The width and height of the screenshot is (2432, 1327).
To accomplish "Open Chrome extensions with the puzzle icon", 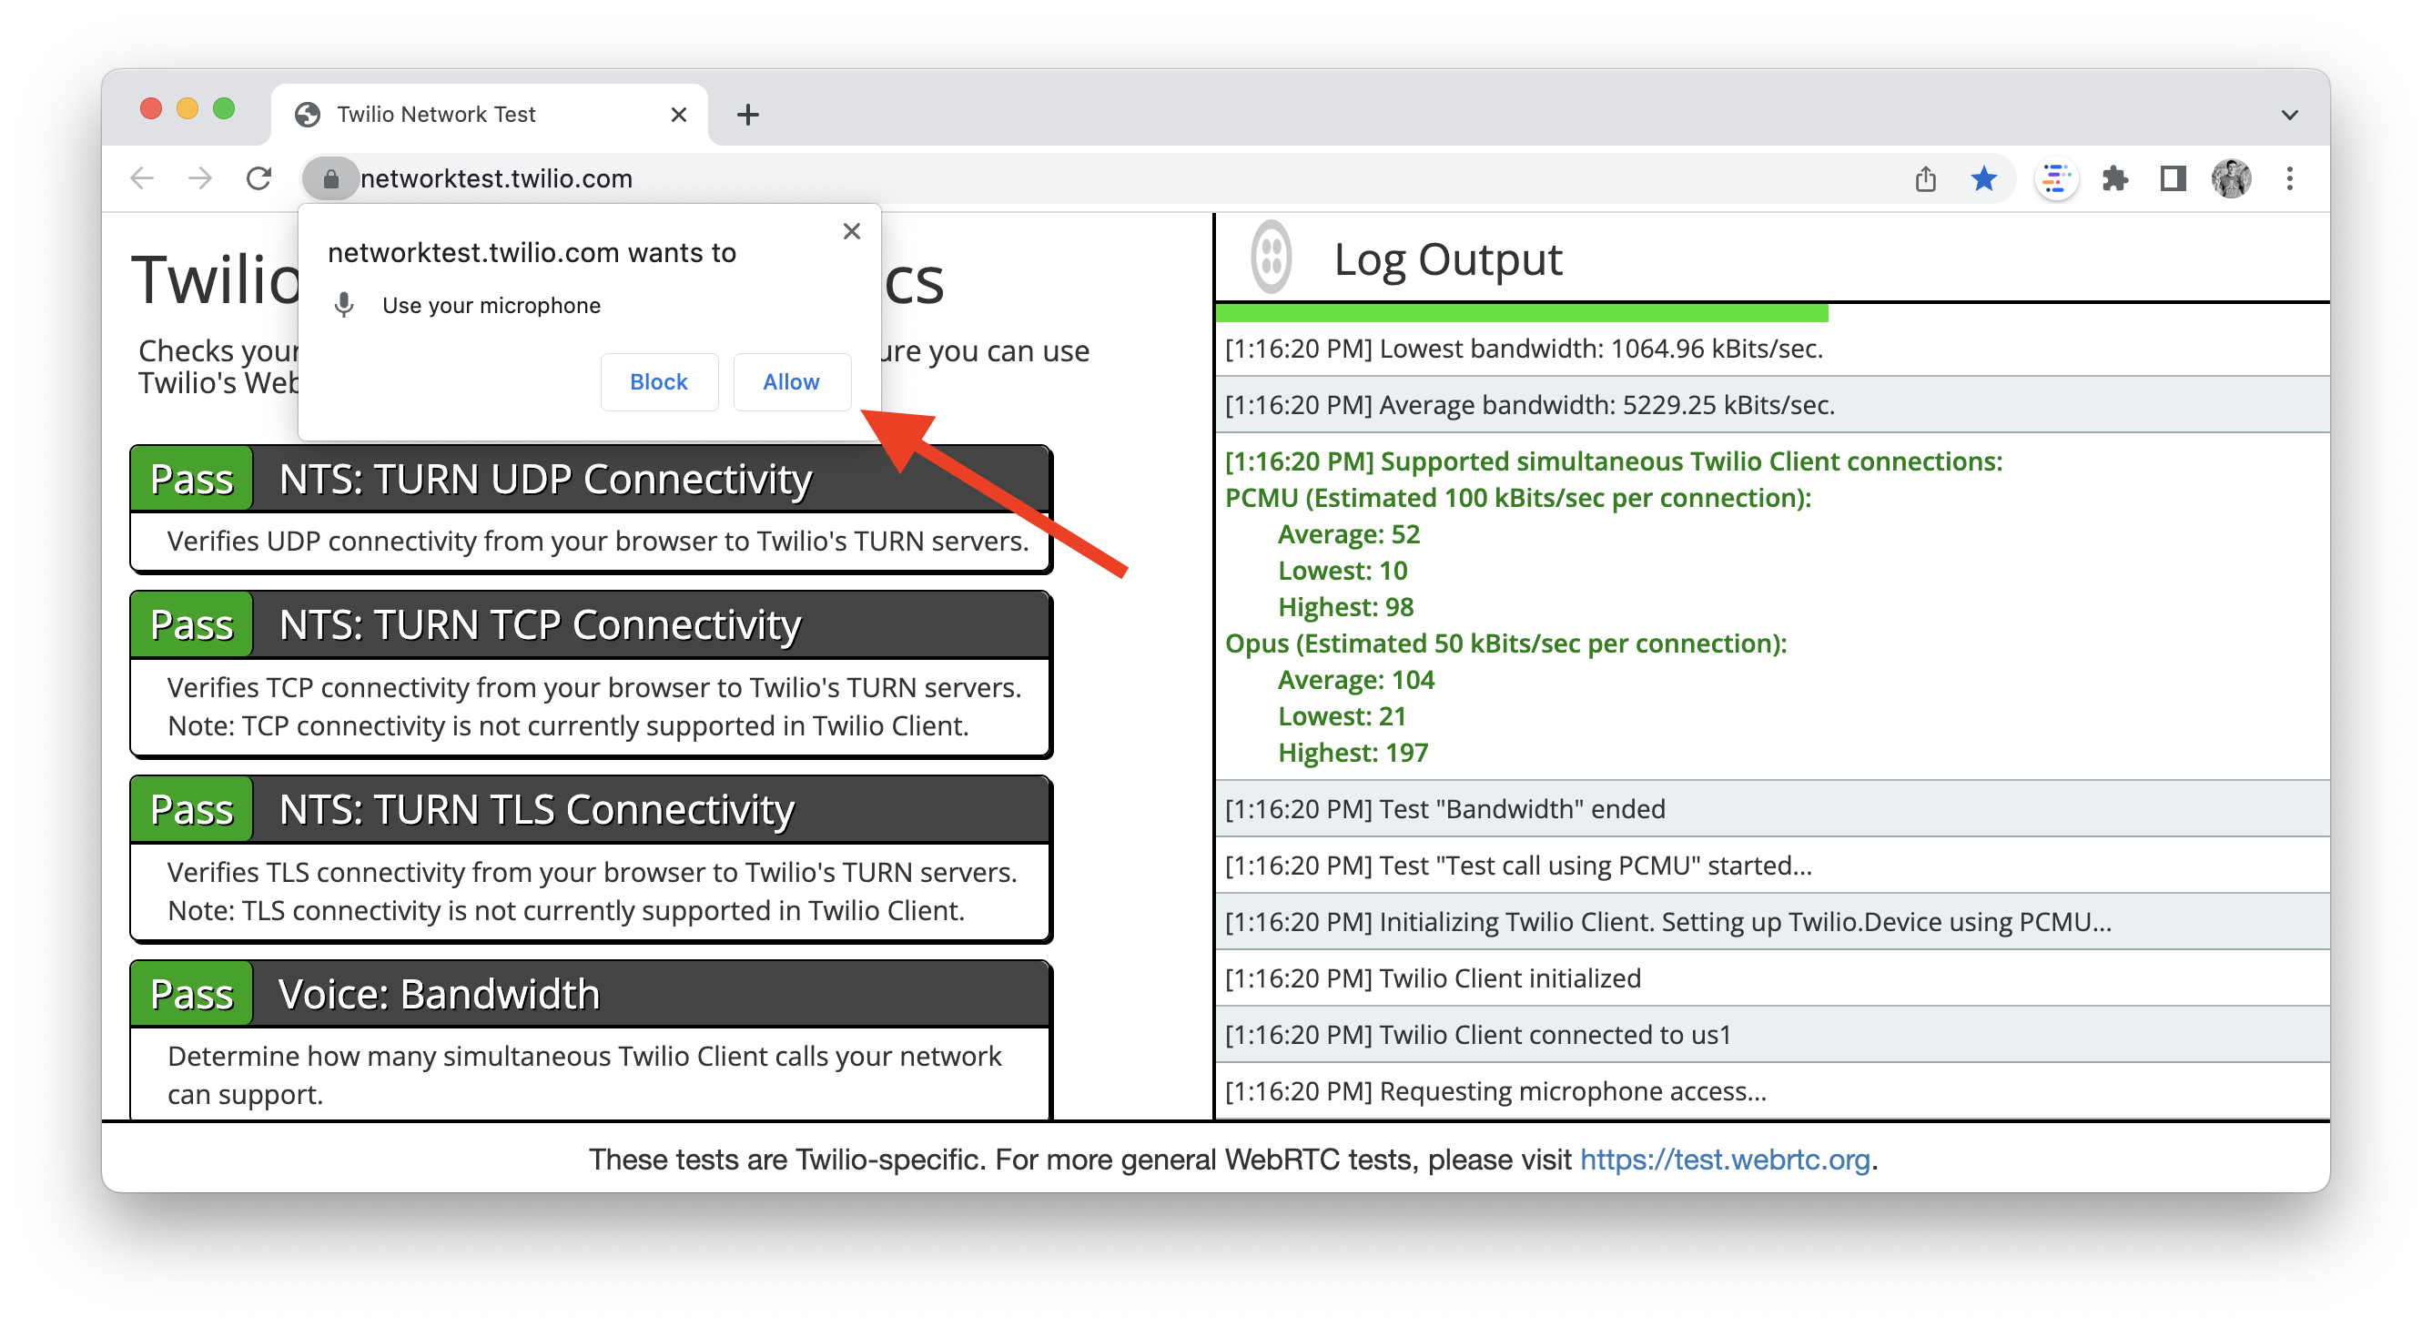I will pyautogui.click(x=2114, y=178).
